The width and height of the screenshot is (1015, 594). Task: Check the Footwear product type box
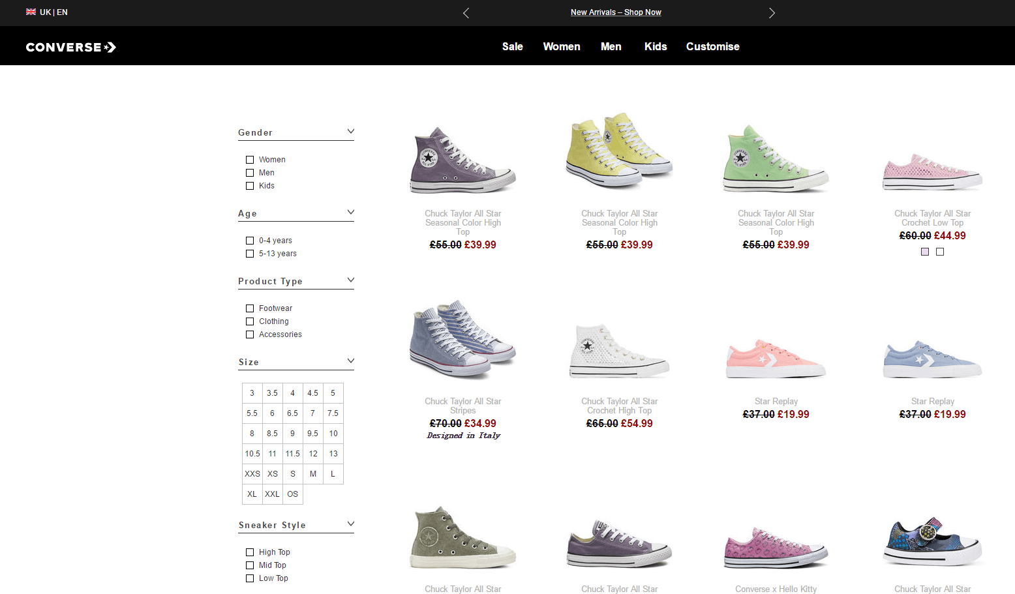click(x=250, y=308)
